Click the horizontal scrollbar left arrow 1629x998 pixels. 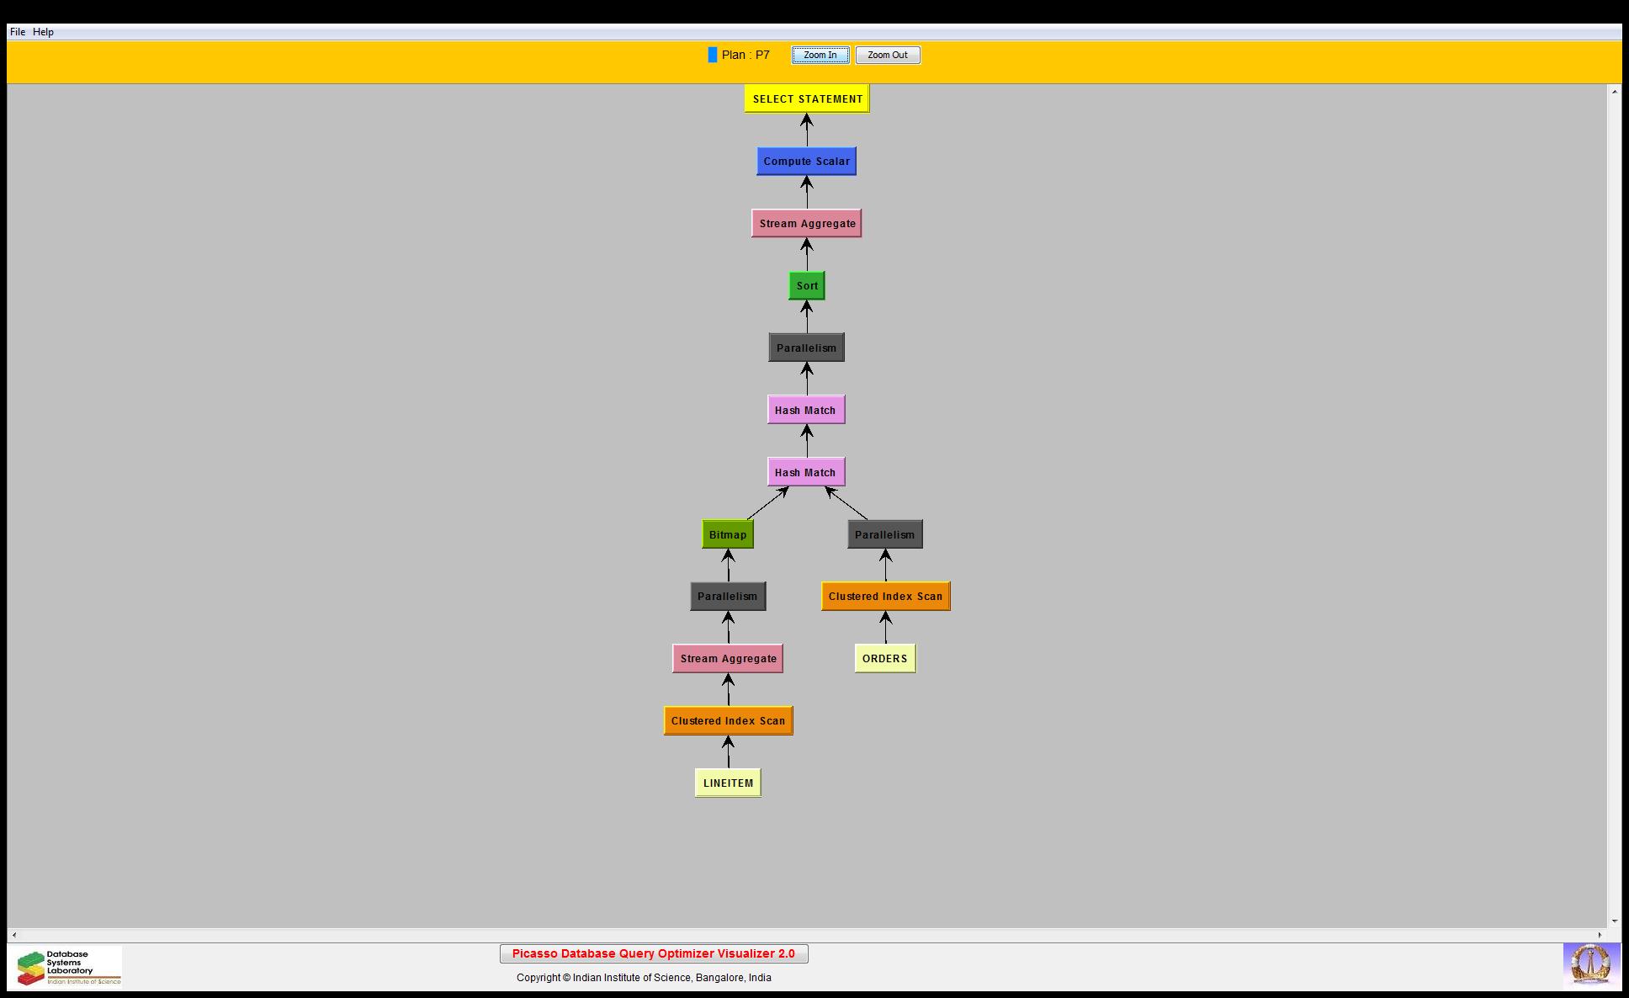[x=14, y=935]
